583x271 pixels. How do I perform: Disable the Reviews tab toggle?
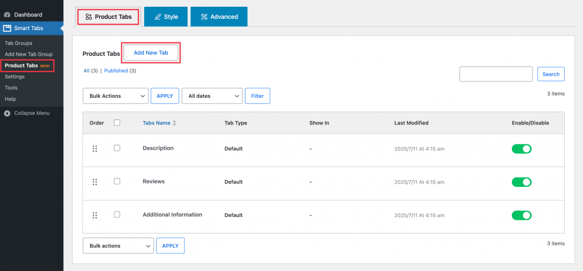point(522,182)
